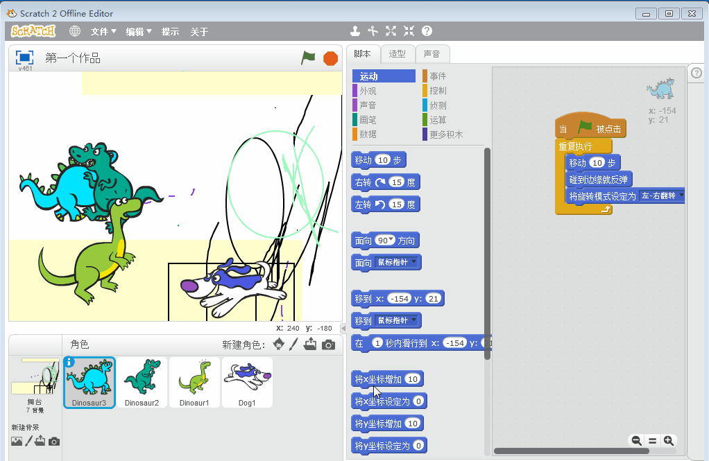
Task: Zoom in the scripts area
Action: pos(668,441)
